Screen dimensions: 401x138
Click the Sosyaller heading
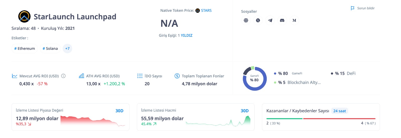point(249,11)
